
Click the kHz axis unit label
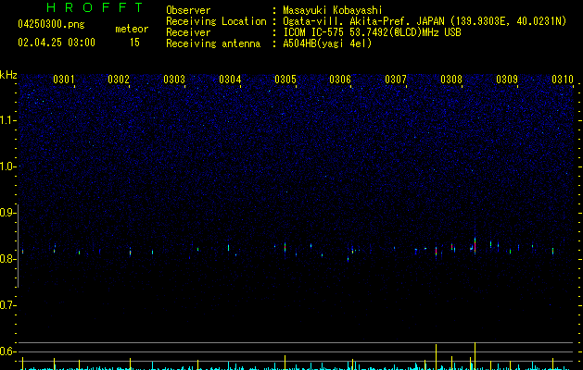point(8,75)
